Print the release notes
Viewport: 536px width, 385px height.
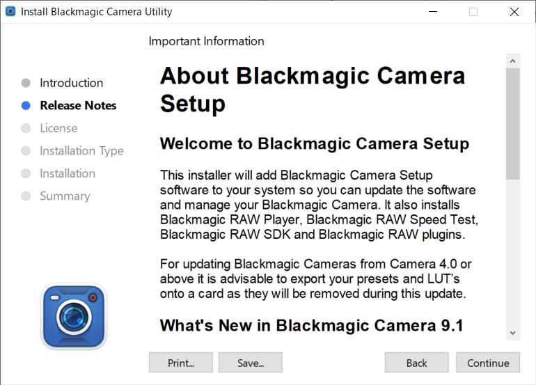tap(181, 363)
